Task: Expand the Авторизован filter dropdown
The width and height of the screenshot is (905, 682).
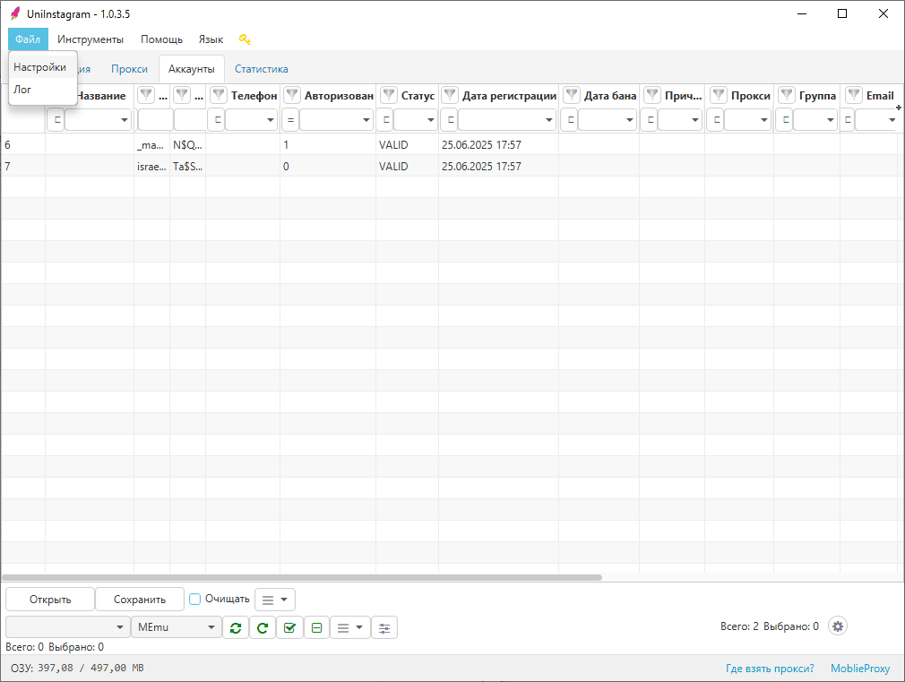Action: [x=366, y=120]
